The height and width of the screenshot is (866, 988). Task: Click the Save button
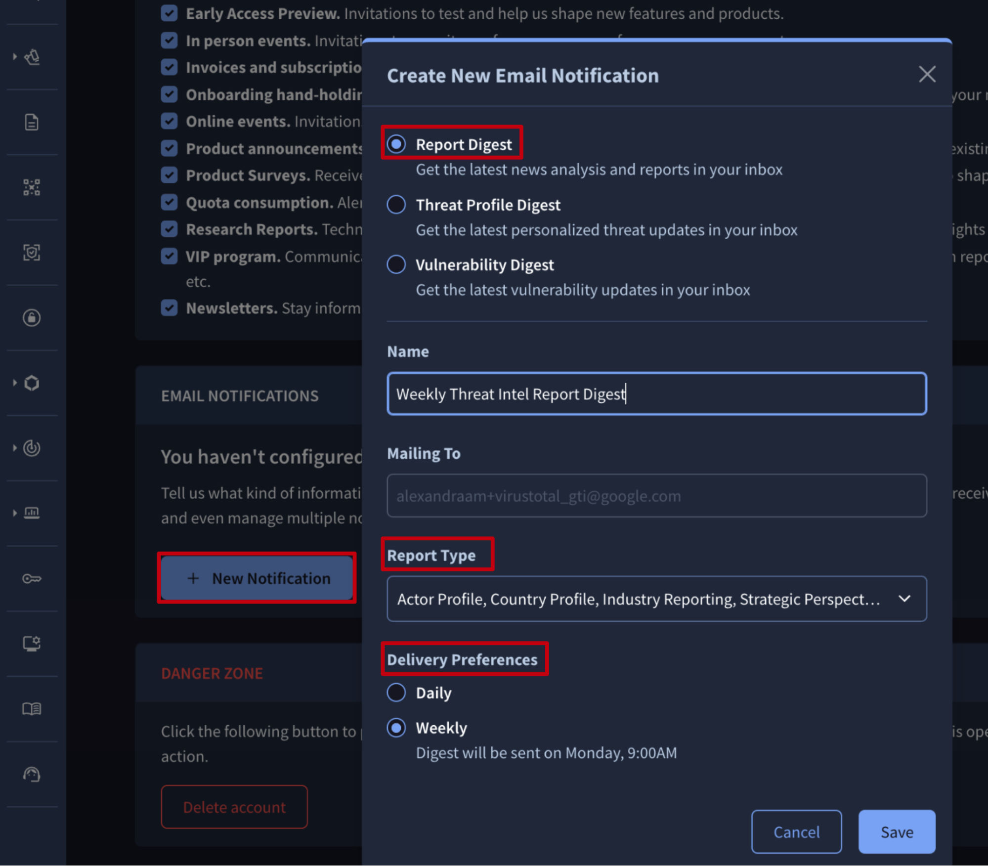click(896, 832)
